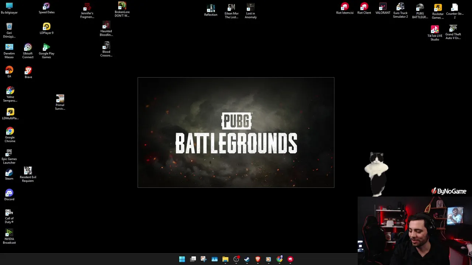This screenshot has height=265, width=472.
Task: Open Jennifer's Fragments game shortcut
Action: (87, 11)
